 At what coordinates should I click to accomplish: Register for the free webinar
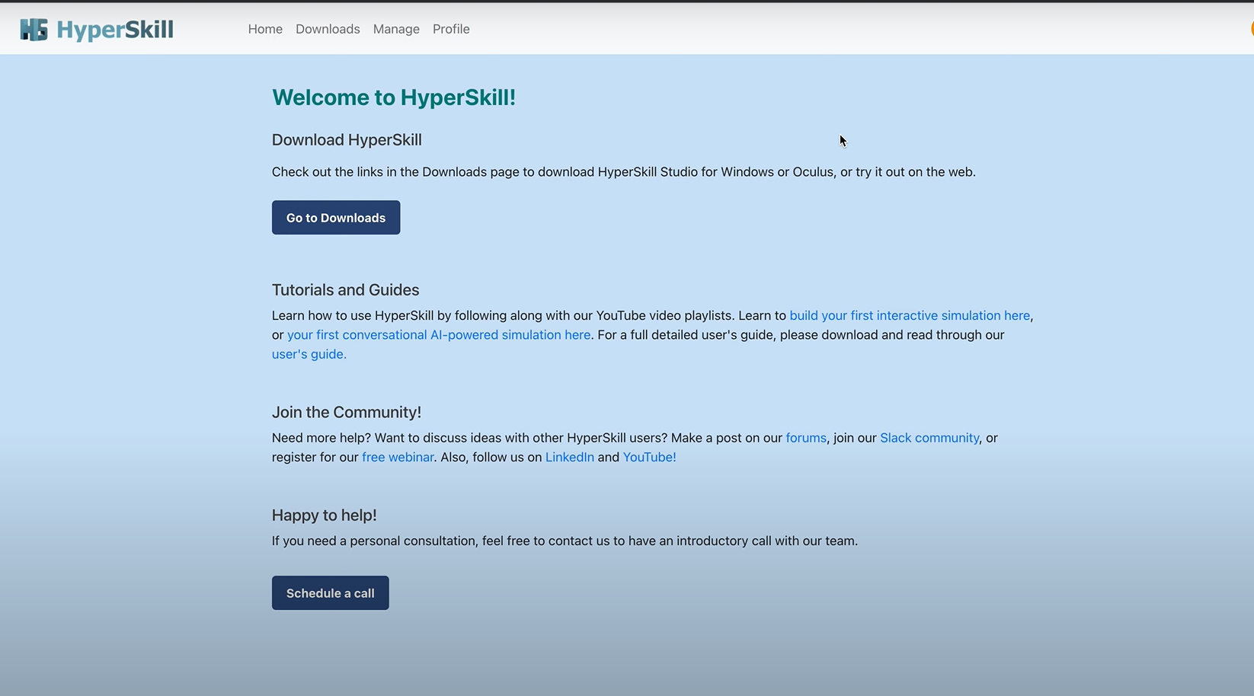pos(397,457)
